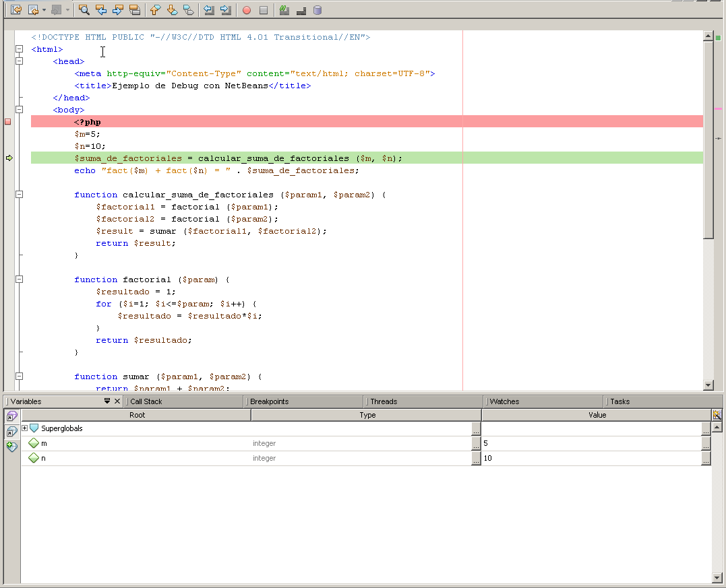Click the Shift Line Right icon
The width and height of the screenshot is (726, 588).
[x=226, y=10]
